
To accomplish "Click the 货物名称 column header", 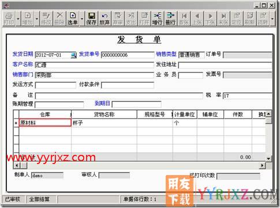I will tap(104, 114).
